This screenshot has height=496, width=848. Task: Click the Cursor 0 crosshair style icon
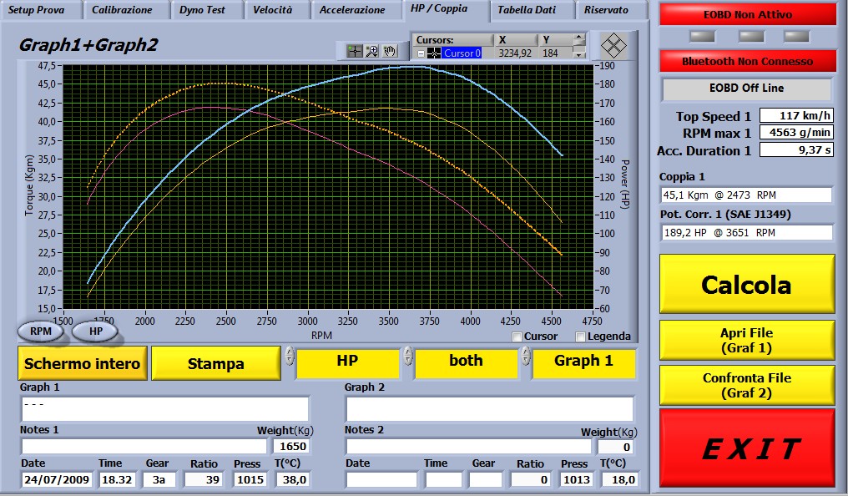(x=434, y=53)
